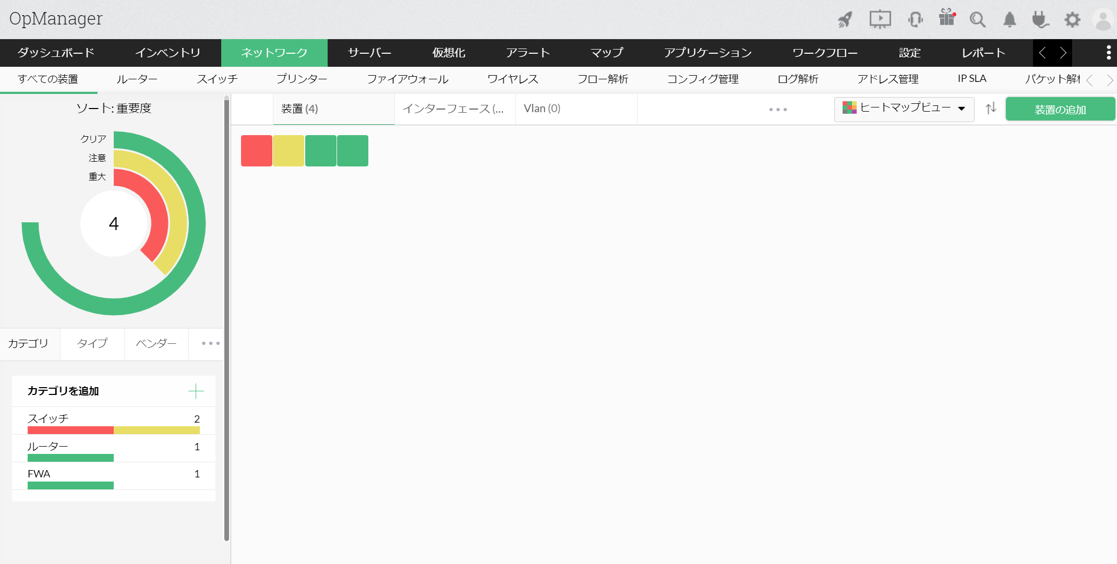Expand カテゴリを追加 with the plus icon
The image size is (1117, 564).
[196, 391]
